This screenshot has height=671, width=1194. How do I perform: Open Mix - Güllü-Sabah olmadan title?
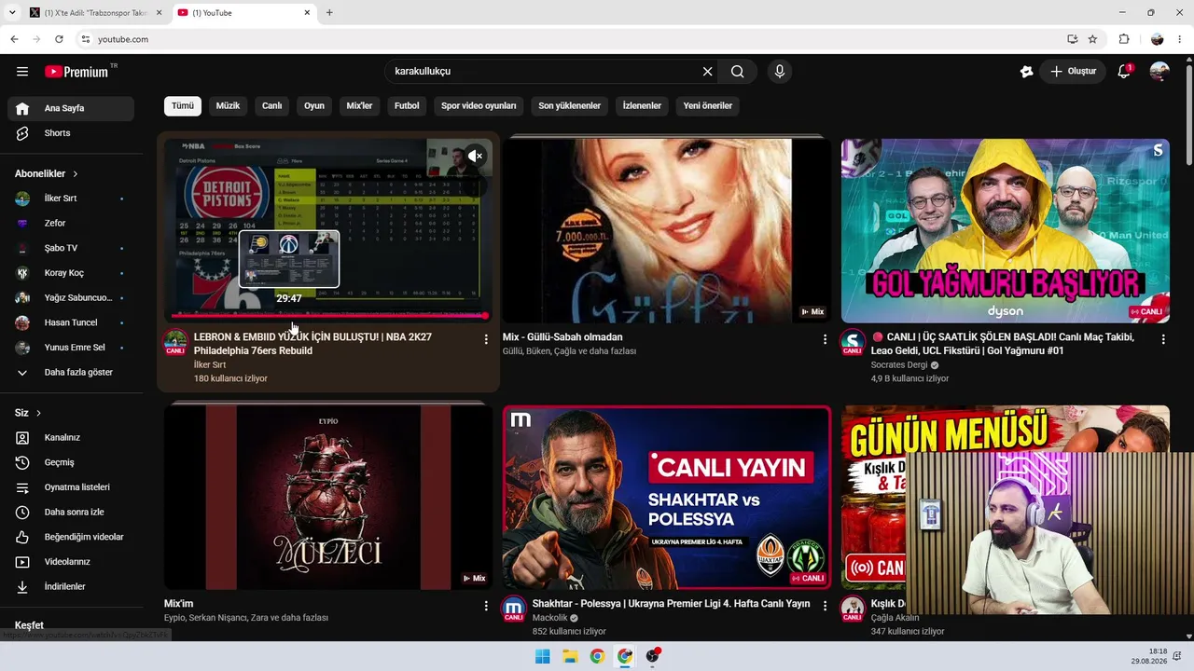562,337
